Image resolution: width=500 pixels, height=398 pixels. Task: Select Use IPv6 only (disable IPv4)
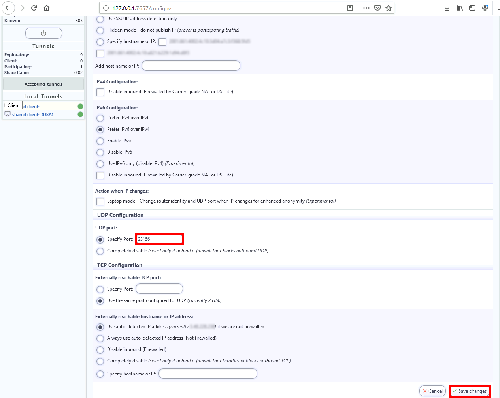click(x=100, y=164)
